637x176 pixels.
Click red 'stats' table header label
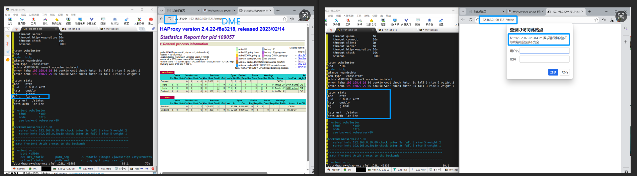point(167,97)
